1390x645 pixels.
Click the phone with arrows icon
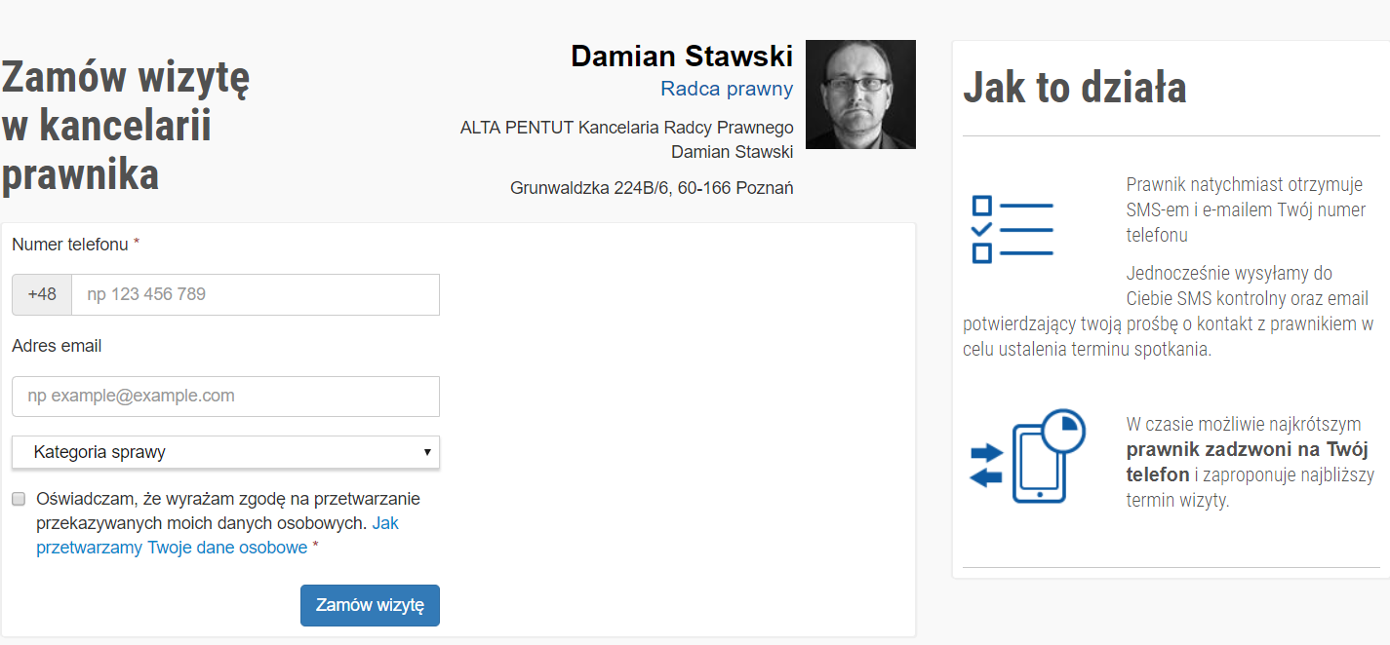point(1028,456)
